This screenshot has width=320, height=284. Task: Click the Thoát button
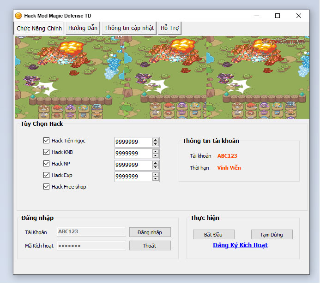pyautogui.click(x=150, y=246)
